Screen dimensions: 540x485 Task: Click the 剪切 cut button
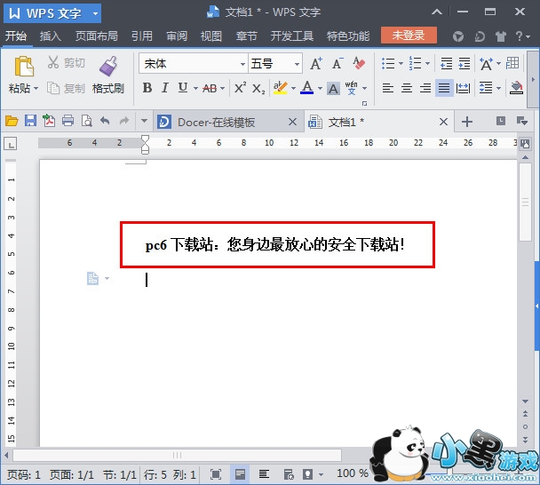[67, 63]
